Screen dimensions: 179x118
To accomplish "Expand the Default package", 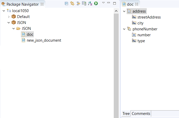I will [x=9, y=17].
